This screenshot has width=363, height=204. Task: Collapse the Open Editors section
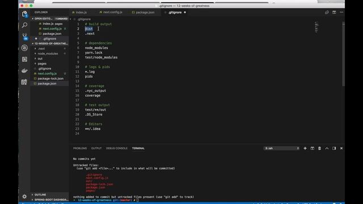(43, 19)
